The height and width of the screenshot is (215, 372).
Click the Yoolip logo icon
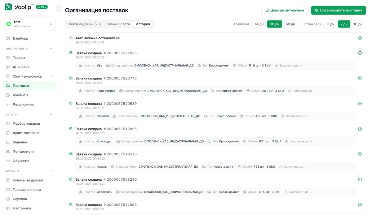click(x=8, y=6)
